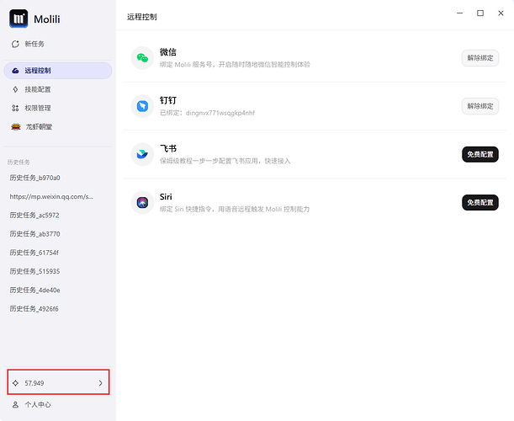Unbind DingTalk with 解除绑定 button

tap(480, 105)
